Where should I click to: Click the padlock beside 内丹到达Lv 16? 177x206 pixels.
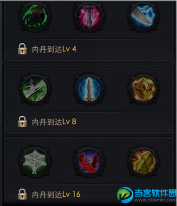(x=22, y=194)
